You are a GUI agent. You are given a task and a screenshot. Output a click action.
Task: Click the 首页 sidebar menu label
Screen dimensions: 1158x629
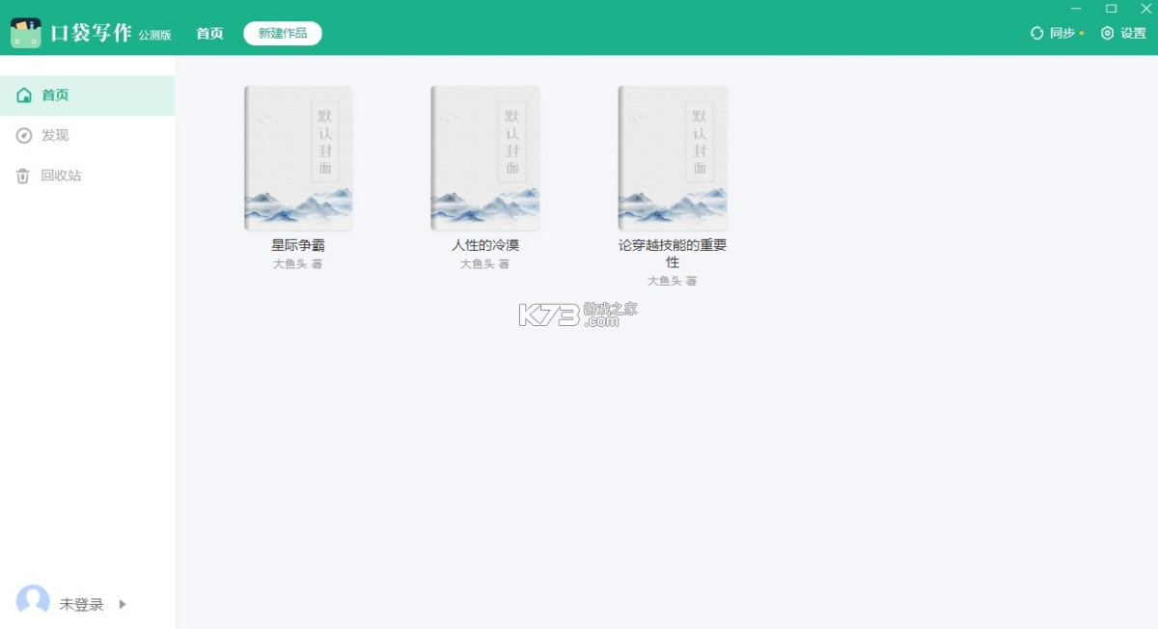click(x=55, y=96)
